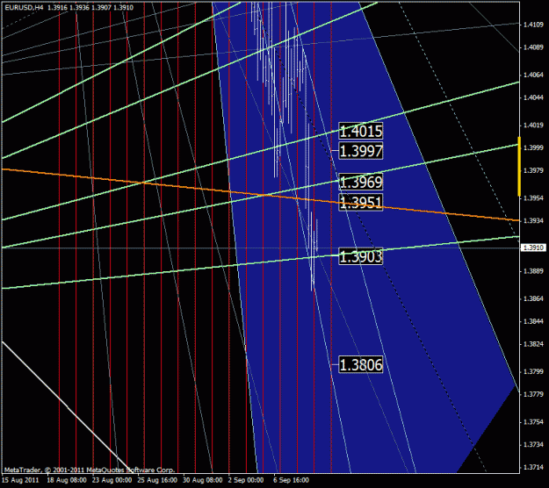Click the 23 Aug 00:00 time label
The image size is (549, 488).
[x=112, y=480]
